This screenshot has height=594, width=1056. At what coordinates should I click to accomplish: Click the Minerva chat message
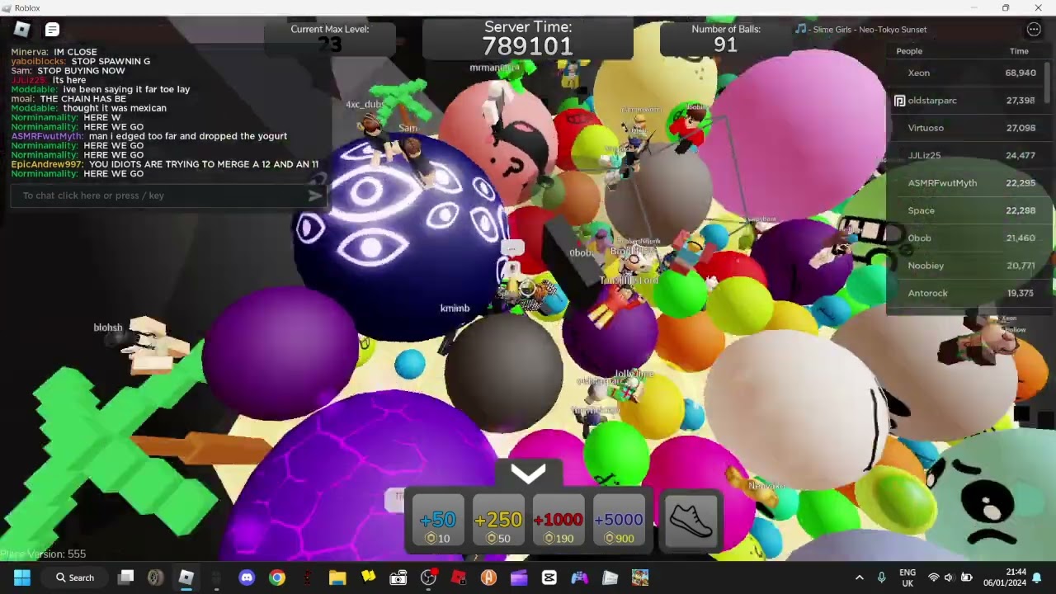54,52
